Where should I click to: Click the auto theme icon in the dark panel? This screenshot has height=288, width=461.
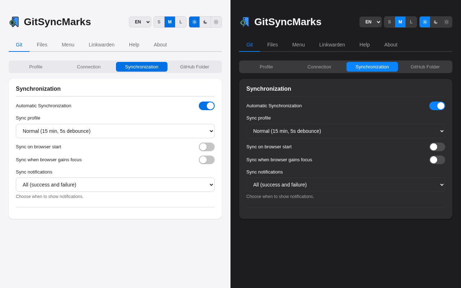(446, 22)
